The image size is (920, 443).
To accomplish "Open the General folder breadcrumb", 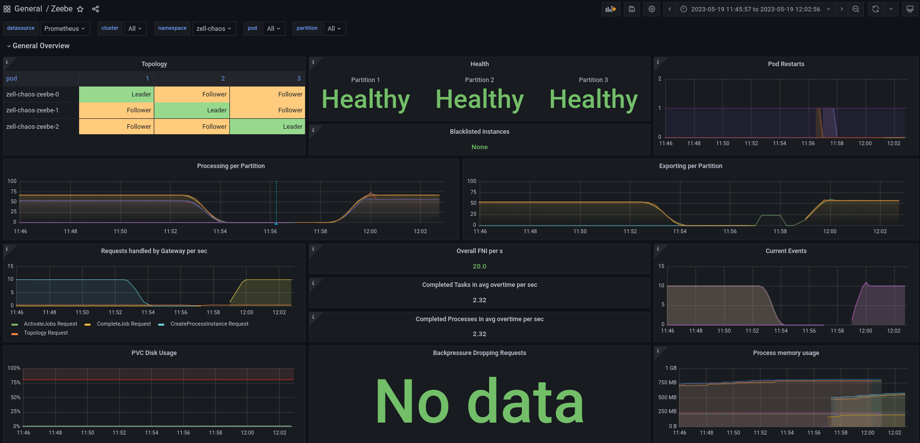I will tap(28, 9).
